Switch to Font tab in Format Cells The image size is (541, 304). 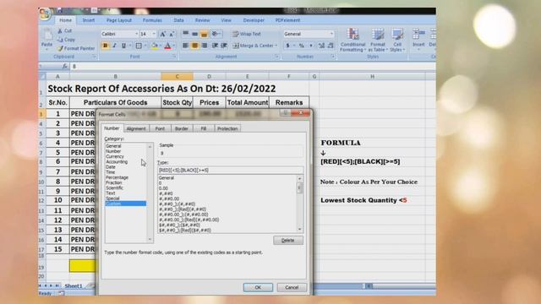pyautogui.click(x=160, y=128)
